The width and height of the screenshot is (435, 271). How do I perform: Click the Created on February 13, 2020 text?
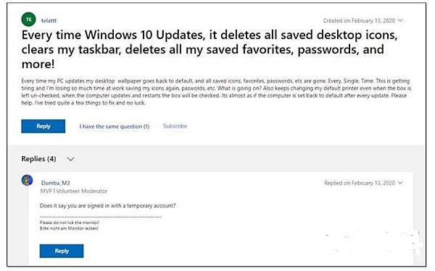(359, 20)
